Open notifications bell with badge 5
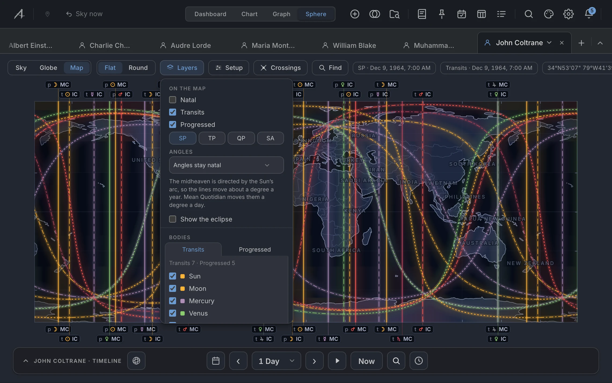The height and width of the screenshot is (383, 612). pyautogui.click(x=589, y=13)
